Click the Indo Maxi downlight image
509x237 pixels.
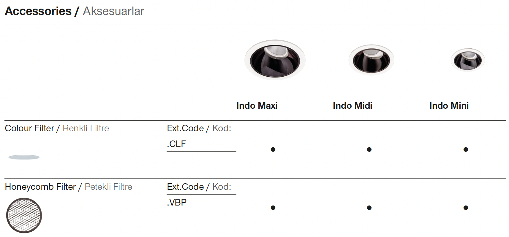point(275,60)
